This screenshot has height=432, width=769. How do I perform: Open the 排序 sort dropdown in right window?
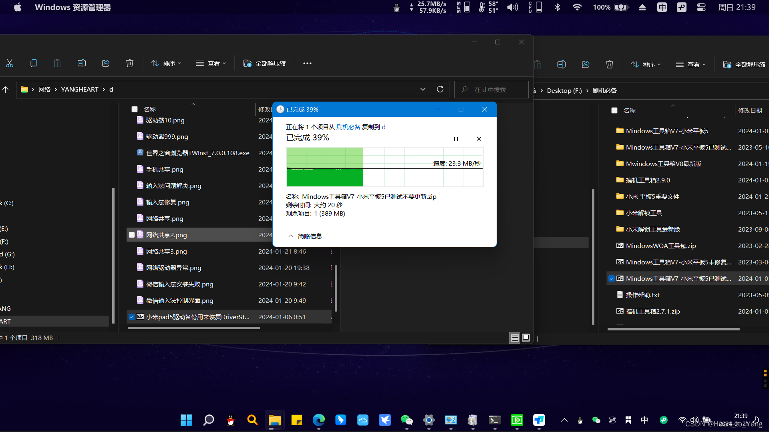[x=646, y=64]
